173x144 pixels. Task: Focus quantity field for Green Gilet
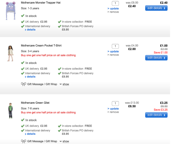coord(115,104)
